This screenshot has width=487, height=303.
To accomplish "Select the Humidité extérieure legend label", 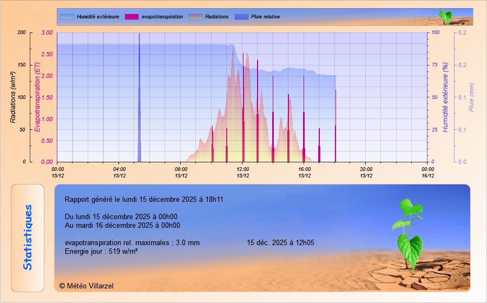I will (98, 17).
